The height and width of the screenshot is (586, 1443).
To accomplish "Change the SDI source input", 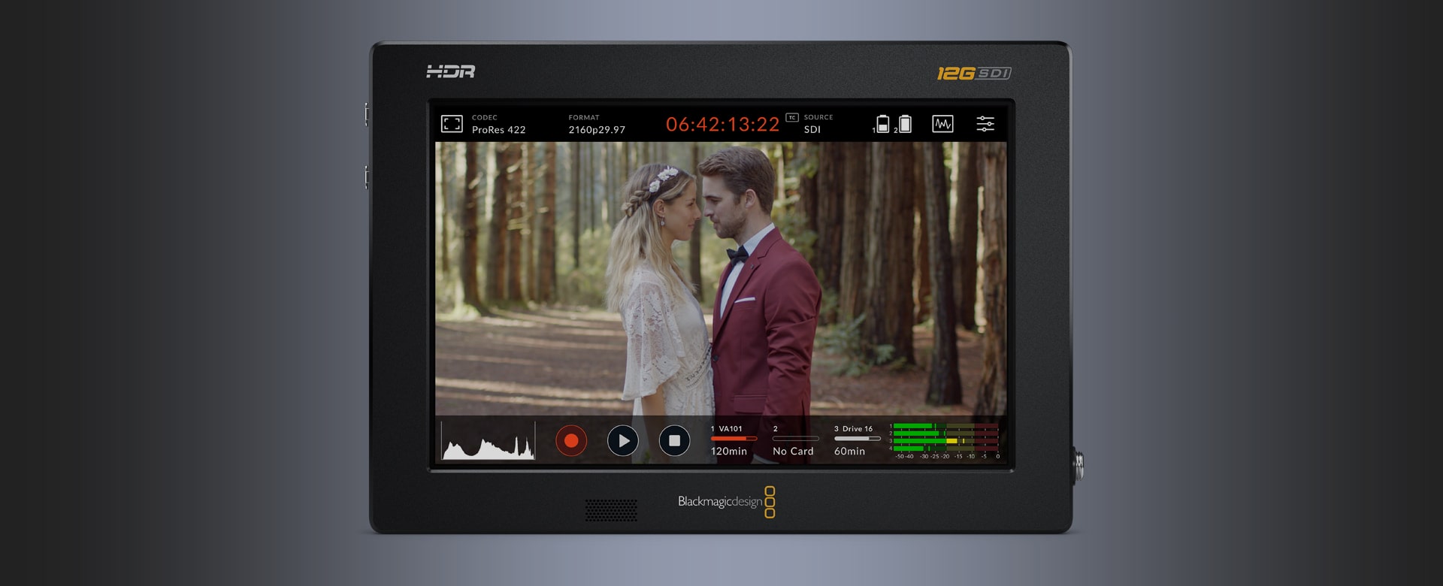I will point(817,125).
